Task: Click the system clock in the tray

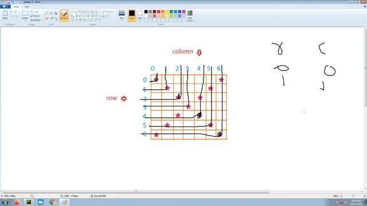Action: (356, 202)
